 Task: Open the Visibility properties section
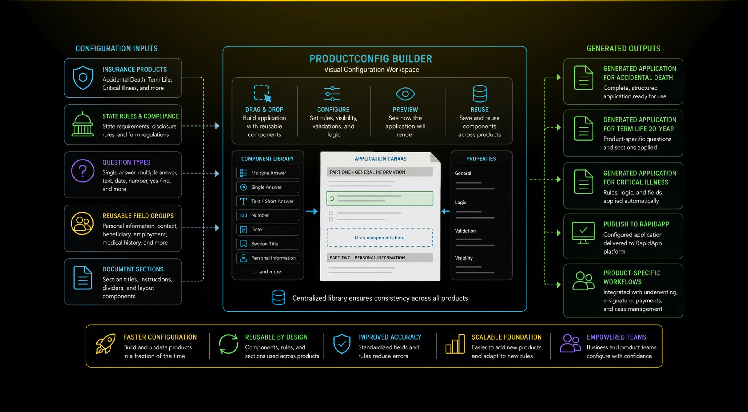464,258
